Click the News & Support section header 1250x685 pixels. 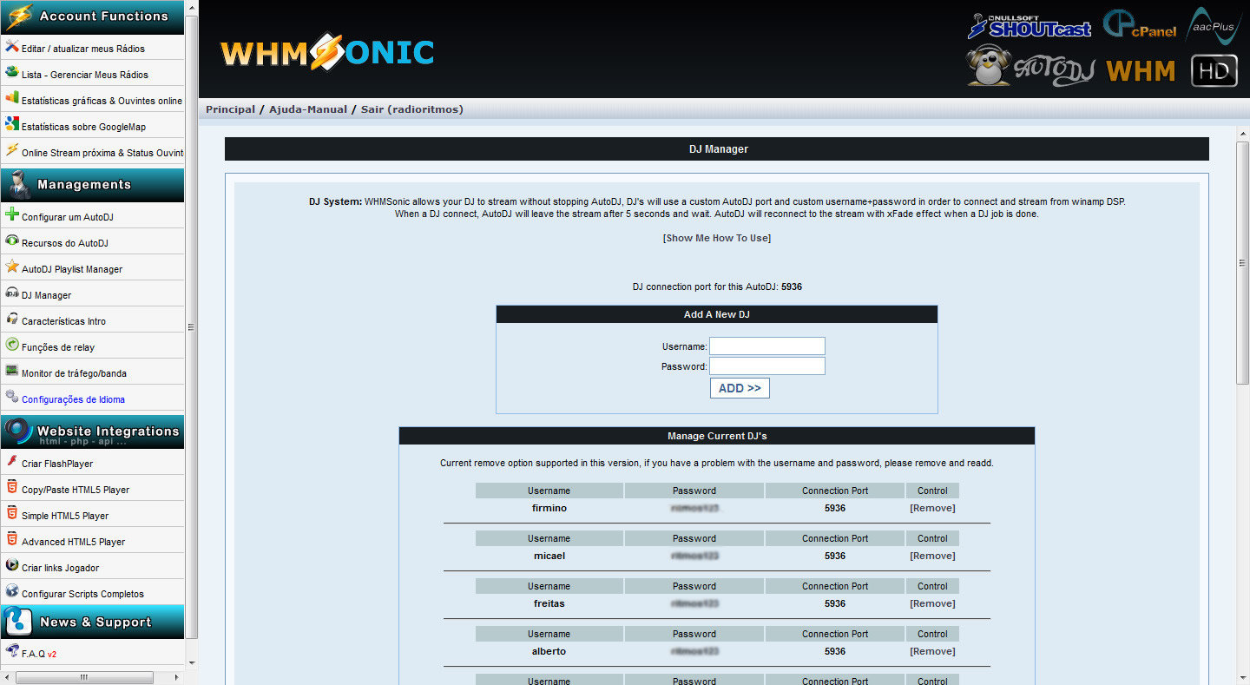pyautogui.click(x=92, y=622)
